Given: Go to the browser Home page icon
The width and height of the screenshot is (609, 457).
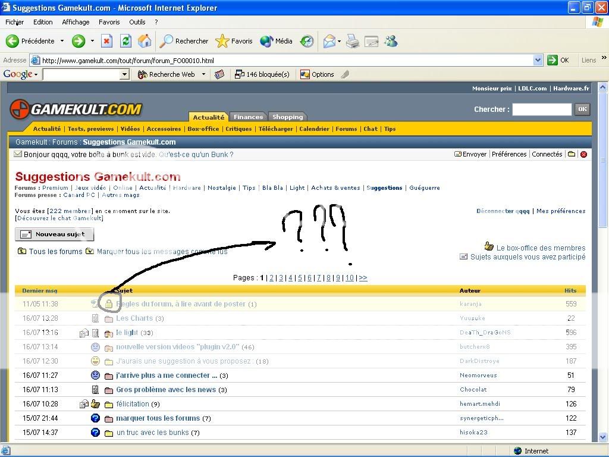Looking at the screenshot, I should point(145,41).
